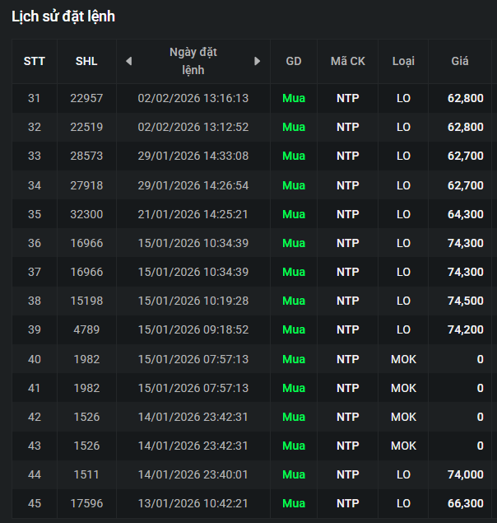Select the Ngày đặt lệnh column header
The image size is (497, 523).
[x=193, y=61]
